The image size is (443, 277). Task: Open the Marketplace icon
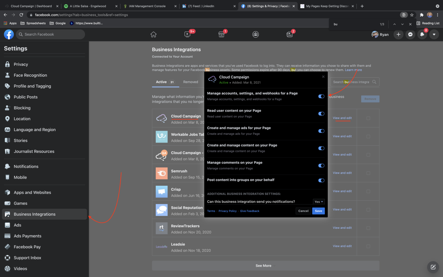[x=221, y=34]
